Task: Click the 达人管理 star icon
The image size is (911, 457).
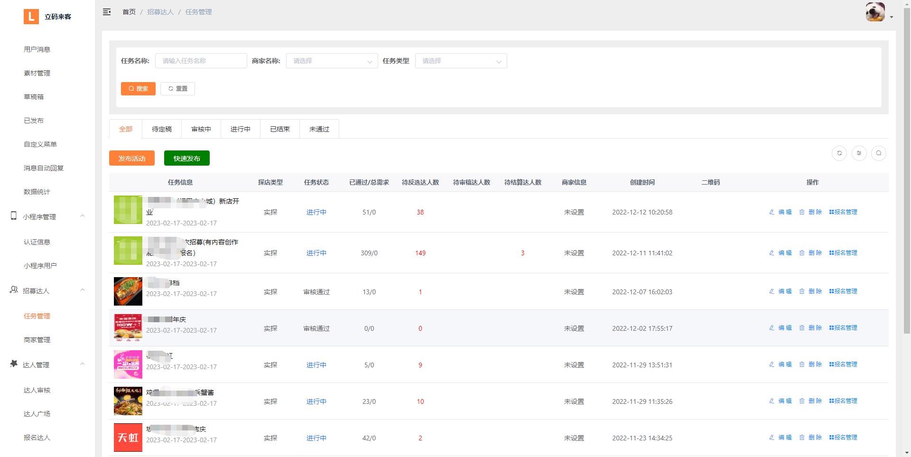Action: click(14, 364)
